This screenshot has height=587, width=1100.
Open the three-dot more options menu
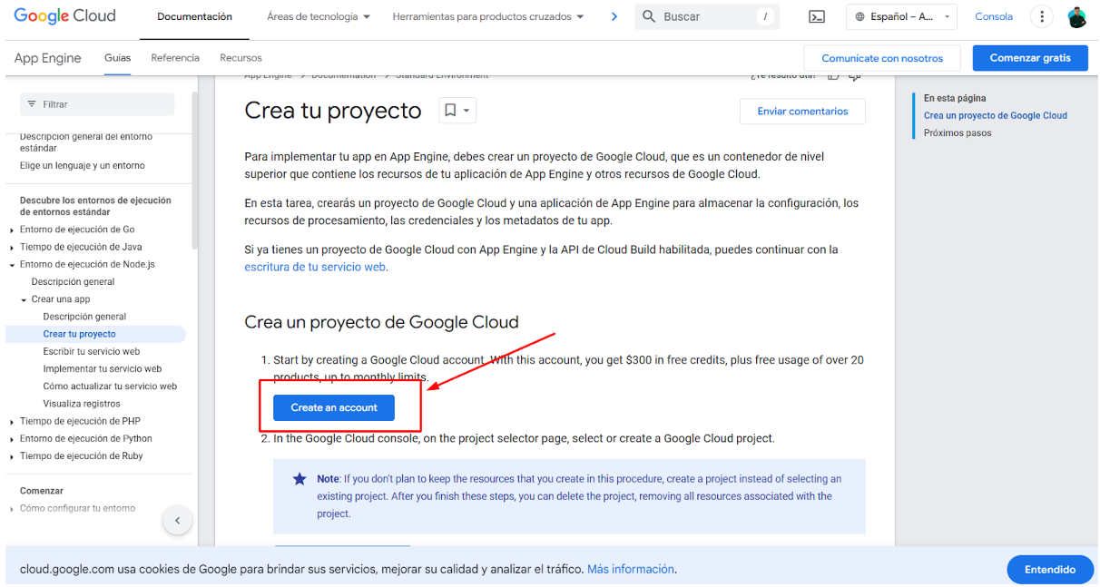(x=1042, y=16)
